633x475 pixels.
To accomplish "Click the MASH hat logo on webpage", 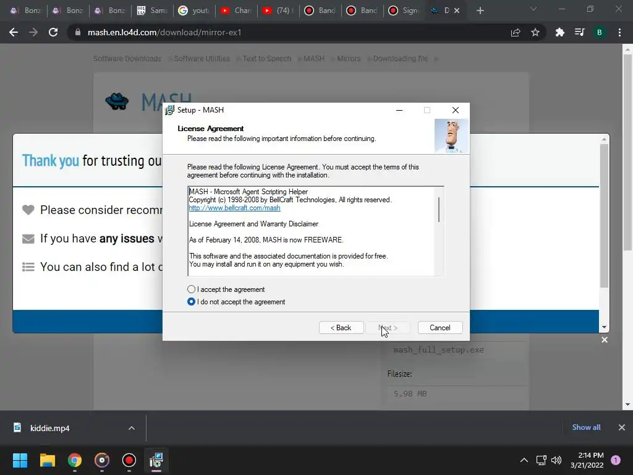I will coord(117,101).
